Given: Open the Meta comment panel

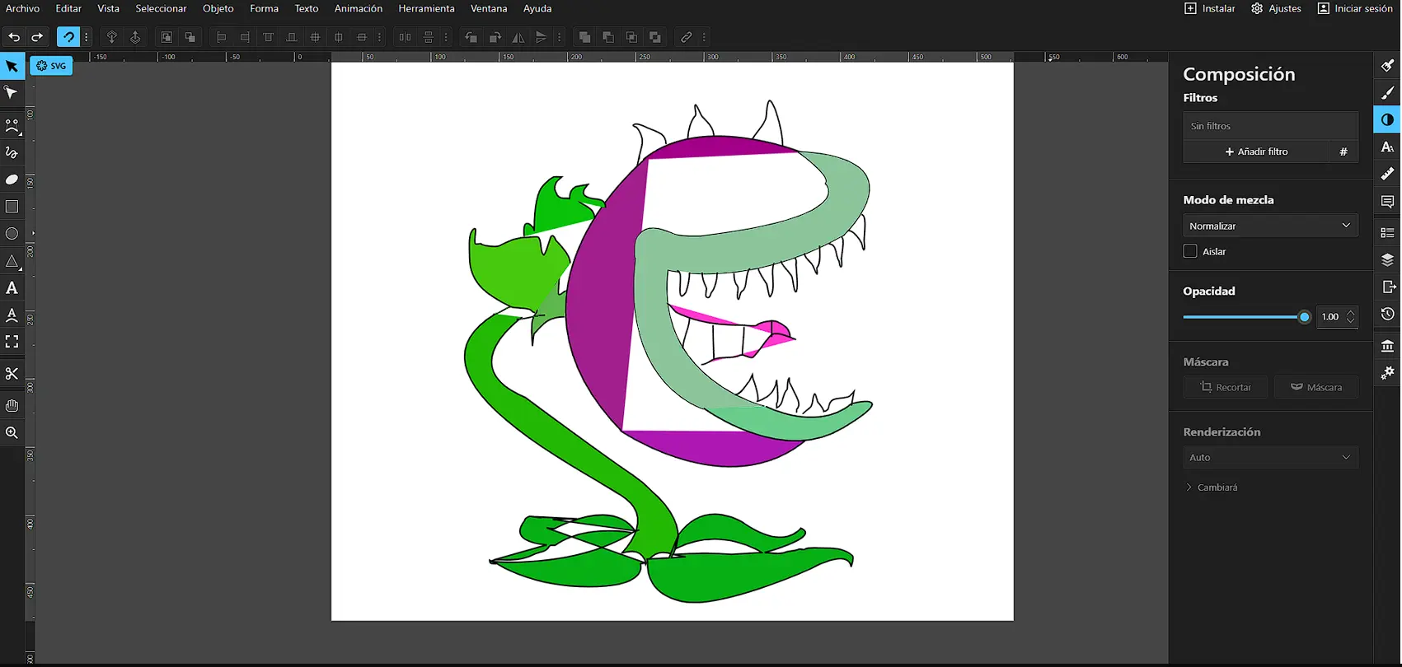Looking at the screenshot, I should [1387, 202].
